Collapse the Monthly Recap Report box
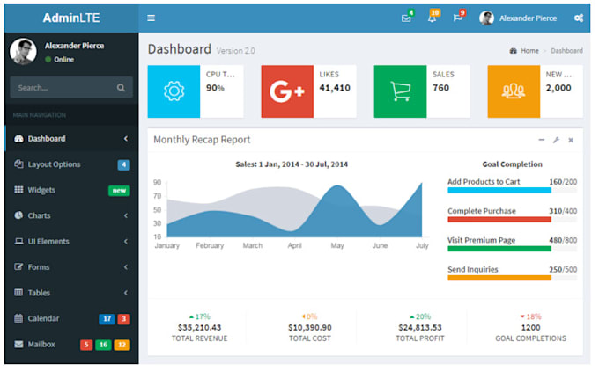Image resolution: width=599 pixels, height=371 pixels. point(542,140)
